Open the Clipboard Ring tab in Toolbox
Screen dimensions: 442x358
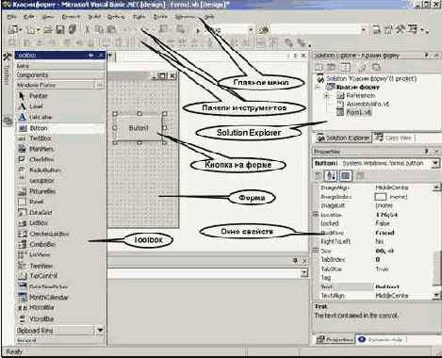coord(55,330)
